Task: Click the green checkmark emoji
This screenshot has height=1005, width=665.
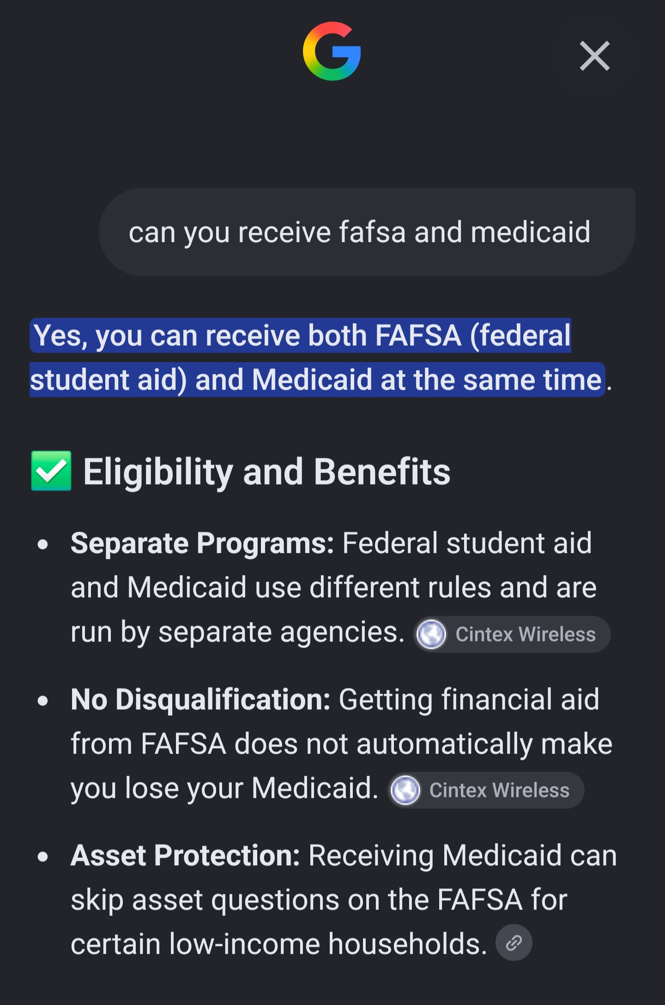Action: pyautogui.click(x=51, y=471)
